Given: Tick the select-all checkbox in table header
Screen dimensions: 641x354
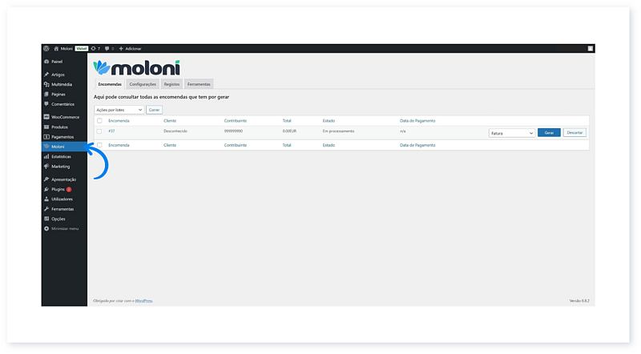Looking at the screenshot, I should point(99,121).
